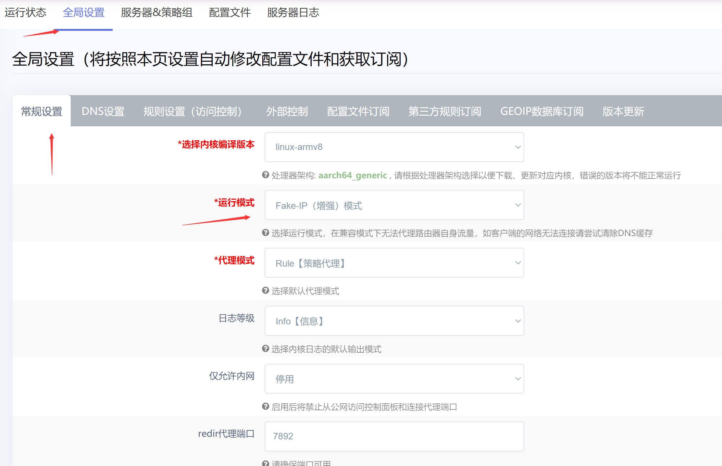
Task: Click the redir proxy port input field
Action: pos(394,436)
